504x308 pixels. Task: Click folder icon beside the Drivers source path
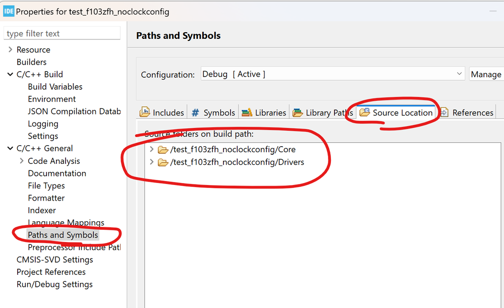163,162
